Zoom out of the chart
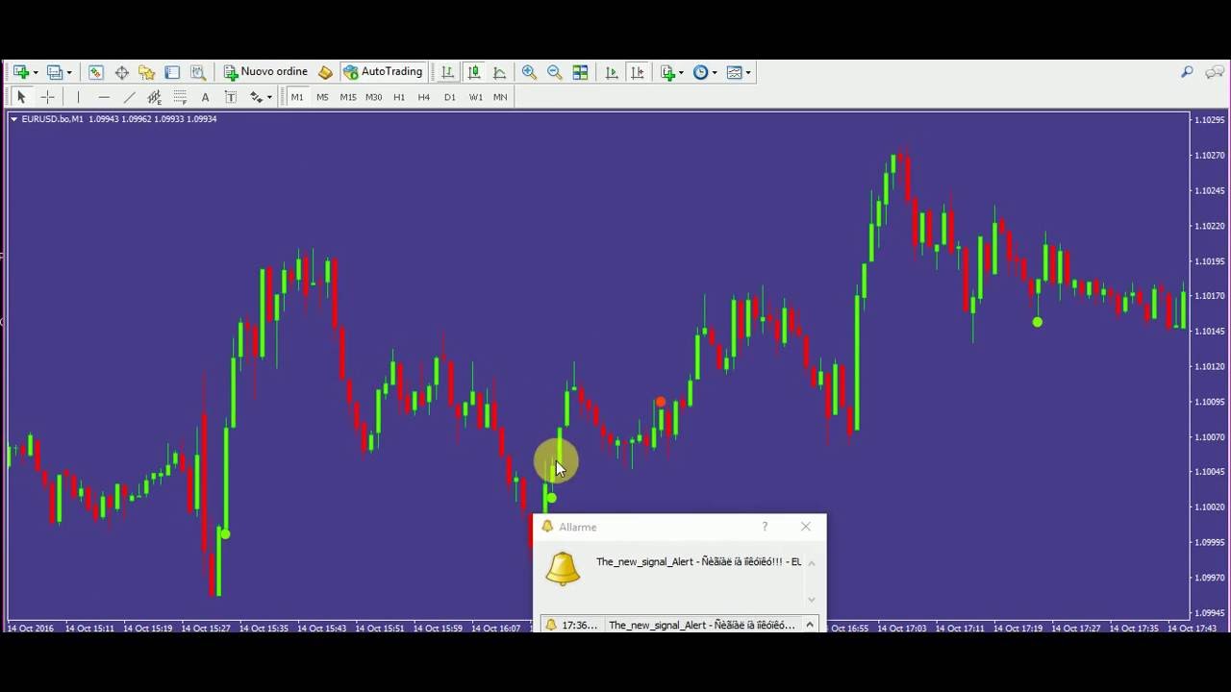This screenshot has width=1231, height=692. 554,72
